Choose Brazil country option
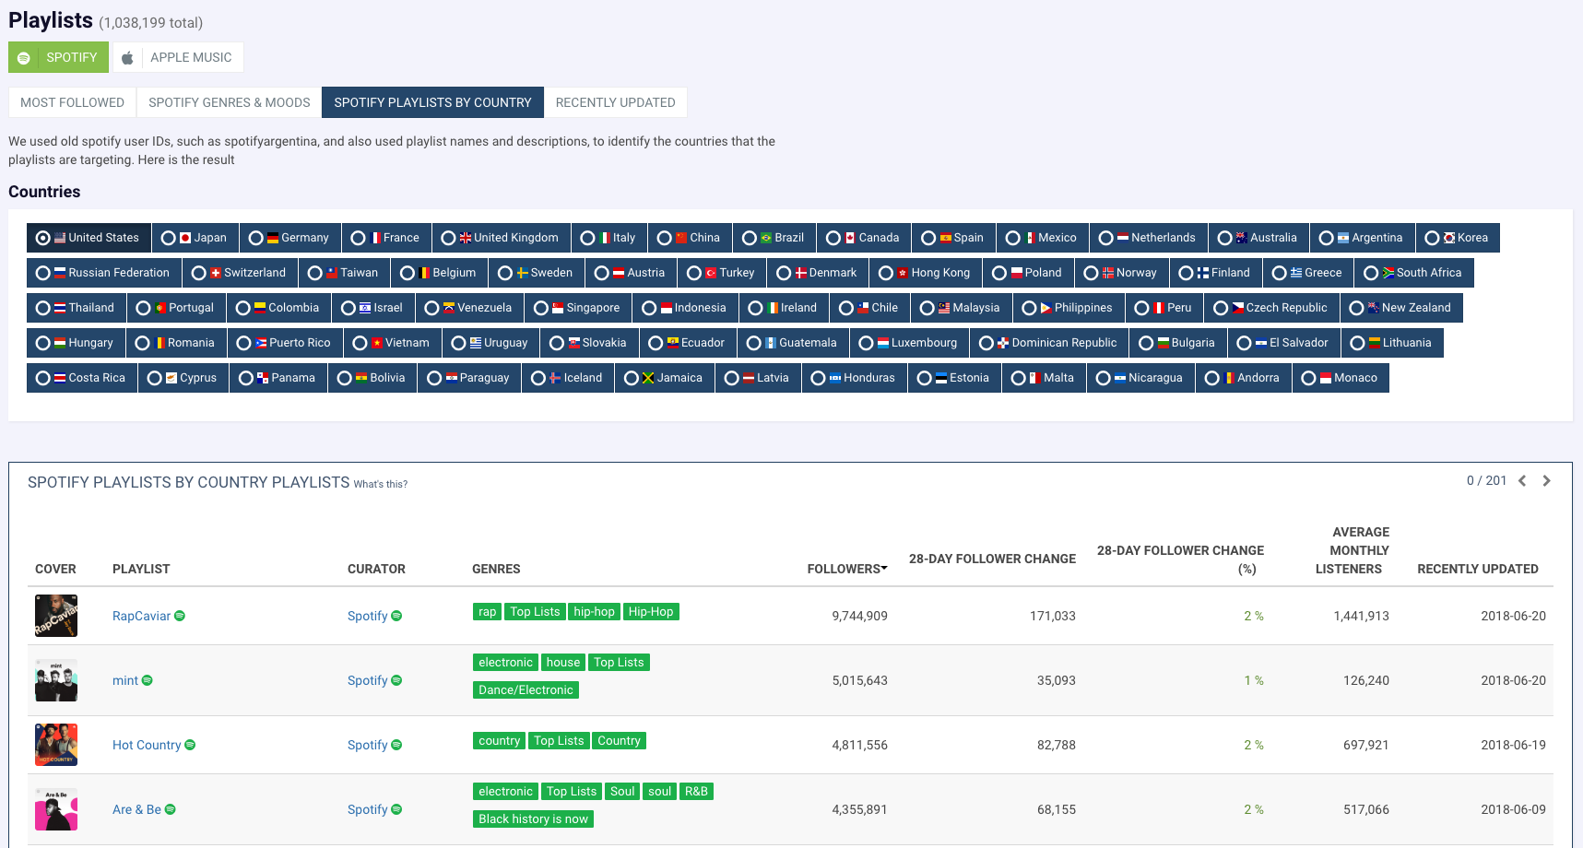This screenshot has height=848, width=1583. click(x=774, y=238)
